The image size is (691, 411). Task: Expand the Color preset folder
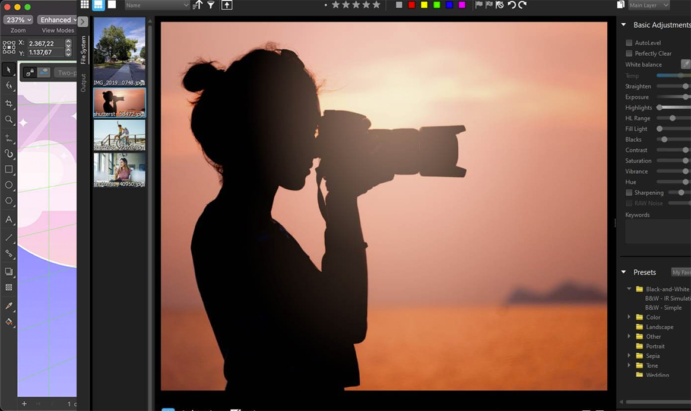[x=629, y=317]
